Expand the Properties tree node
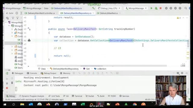Screen dimensions: 193x108 12,33
